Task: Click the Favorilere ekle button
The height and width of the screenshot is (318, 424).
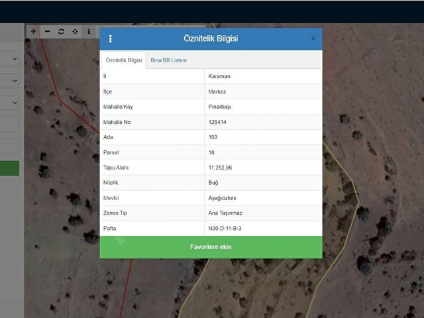Action: (211, 247)
